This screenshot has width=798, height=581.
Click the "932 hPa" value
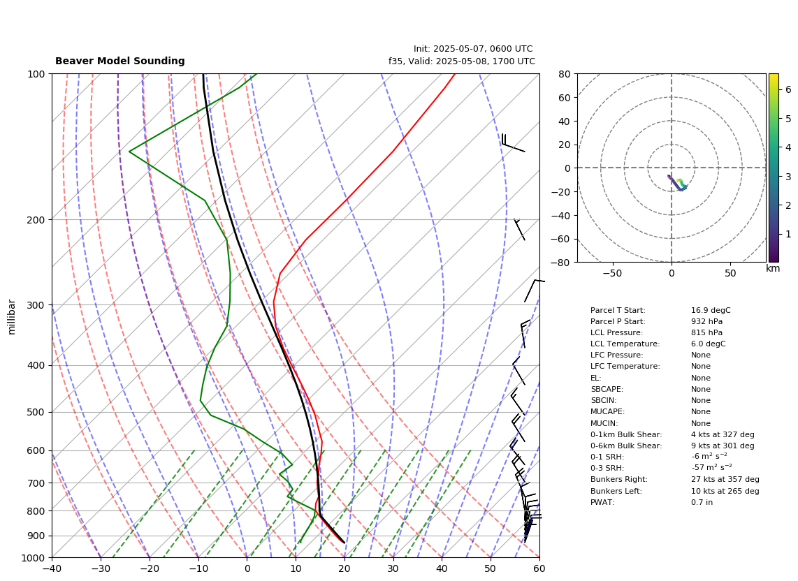[x=707, y=321]
